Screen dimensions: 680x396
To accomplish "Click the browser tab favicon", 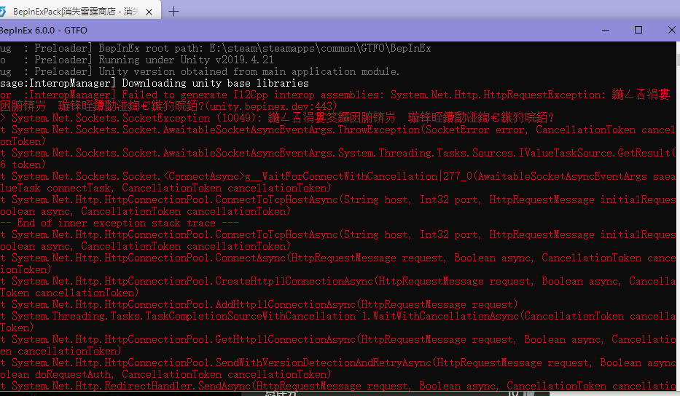I will pos(3,12).
